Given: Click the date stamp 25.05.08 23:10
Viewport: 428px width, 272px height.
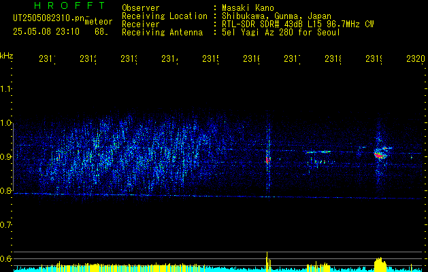Looking at the screenshot, I should [46, 32].
